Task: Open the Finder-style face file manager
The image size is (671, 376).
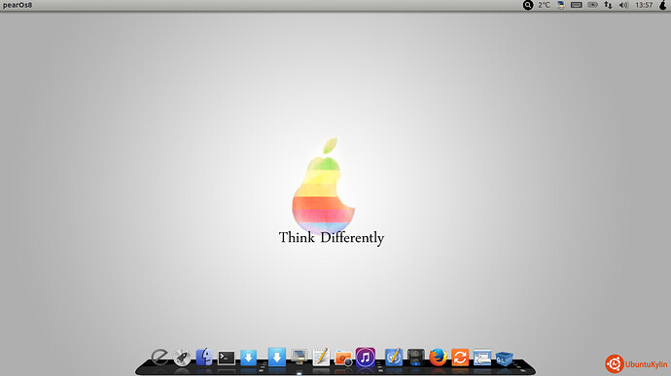Action: pos(204,357)
